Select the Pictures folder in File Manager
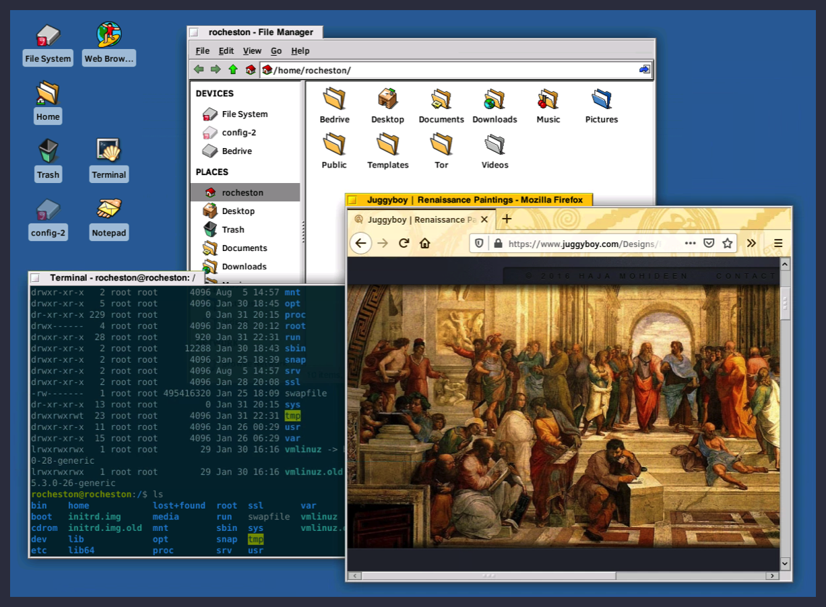The width and height of the screenshot is (826, 607). 602,106
